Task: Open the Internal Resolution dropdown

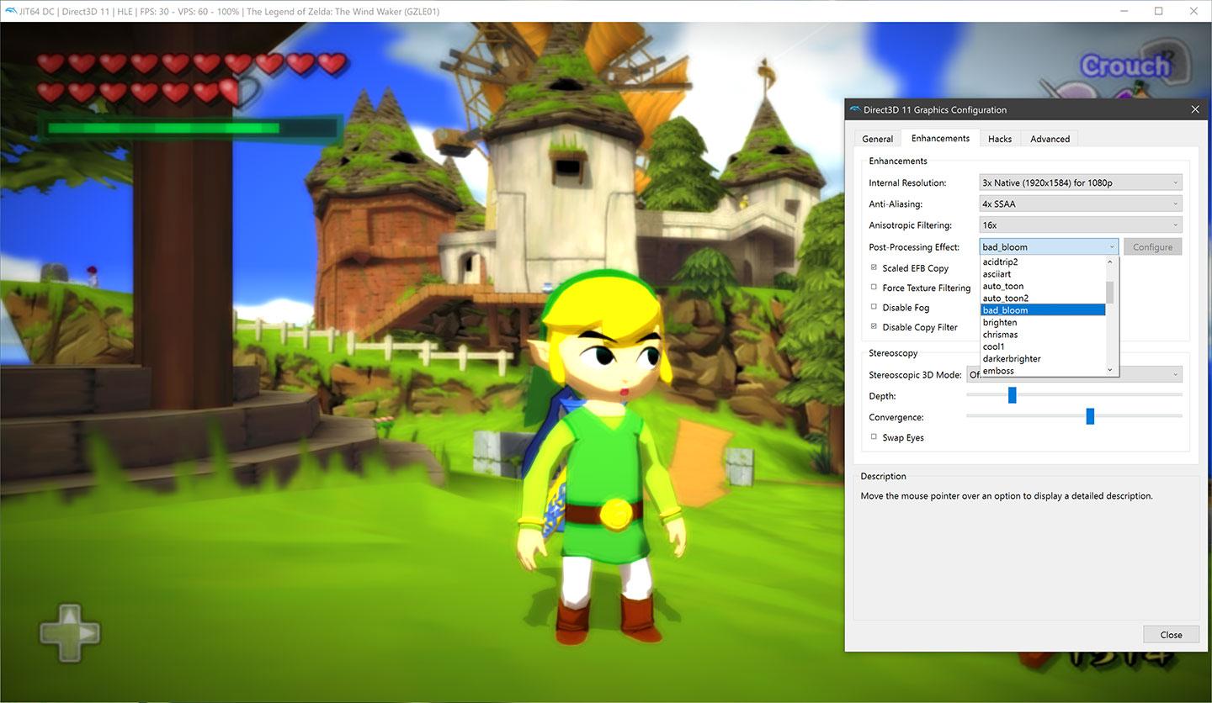Action: tap(1081, 182)
